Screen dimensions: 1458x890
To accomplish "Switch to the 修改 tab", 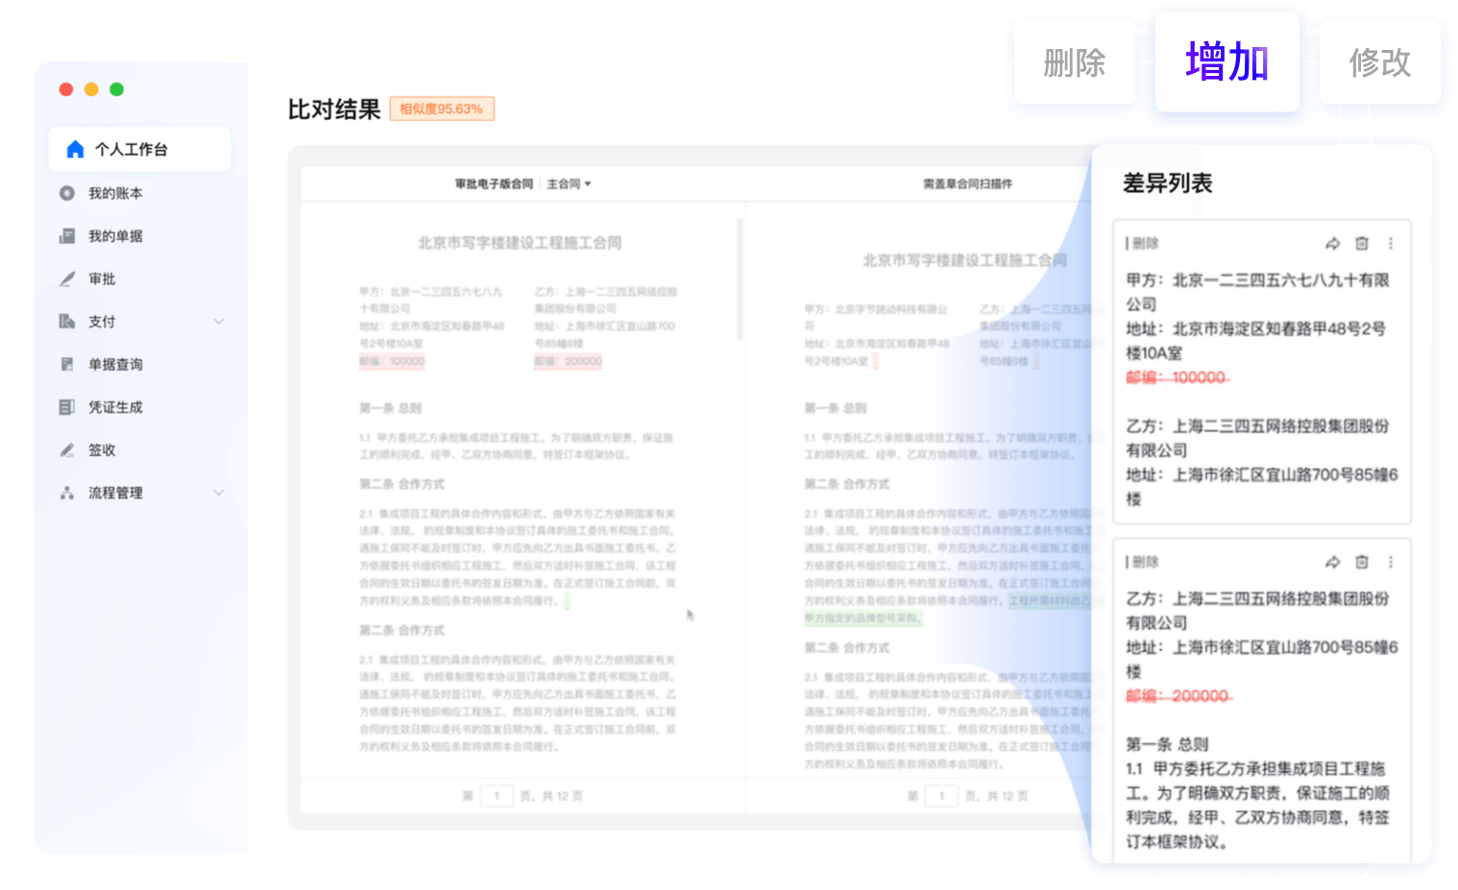I will [1379, 63].
